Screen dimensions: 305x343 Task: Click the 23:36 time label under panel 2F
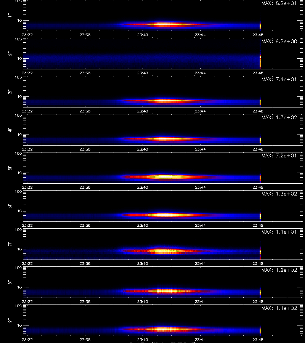85,73
